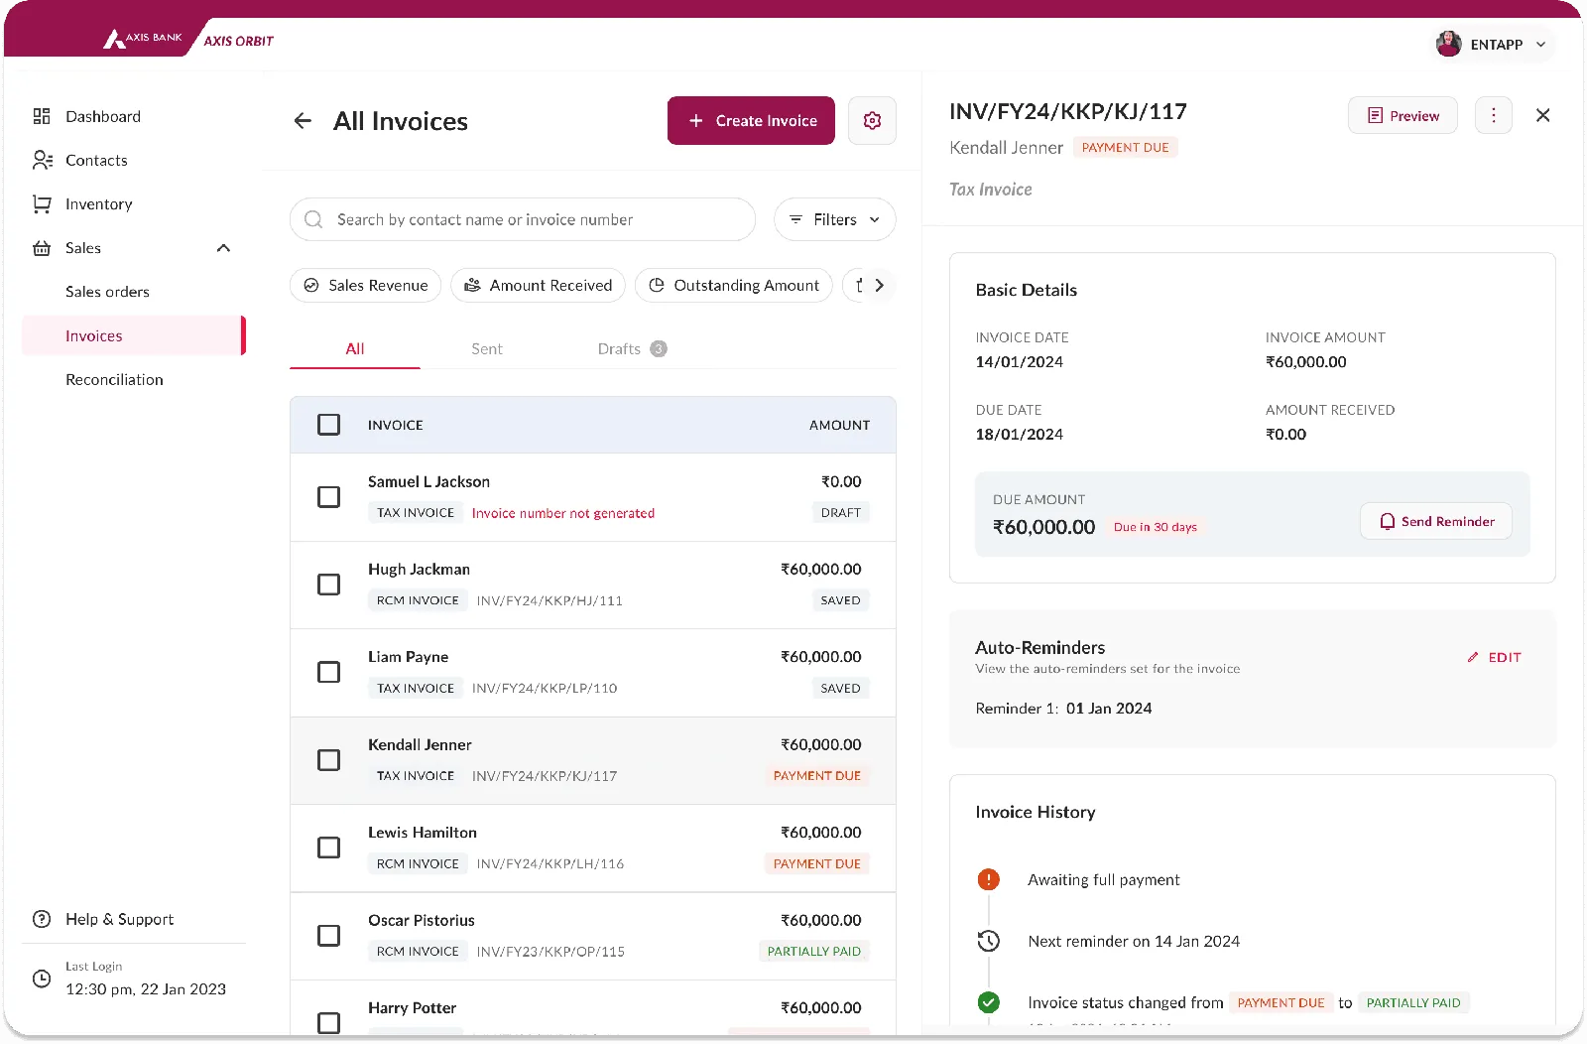Click the Awaiting full payment alert icon
Viewport: 1587px width, 1044px height.
(988, 879)
